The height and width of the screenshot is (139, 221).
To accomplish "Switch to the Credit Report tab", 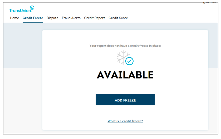I will (x=95, y=18).
